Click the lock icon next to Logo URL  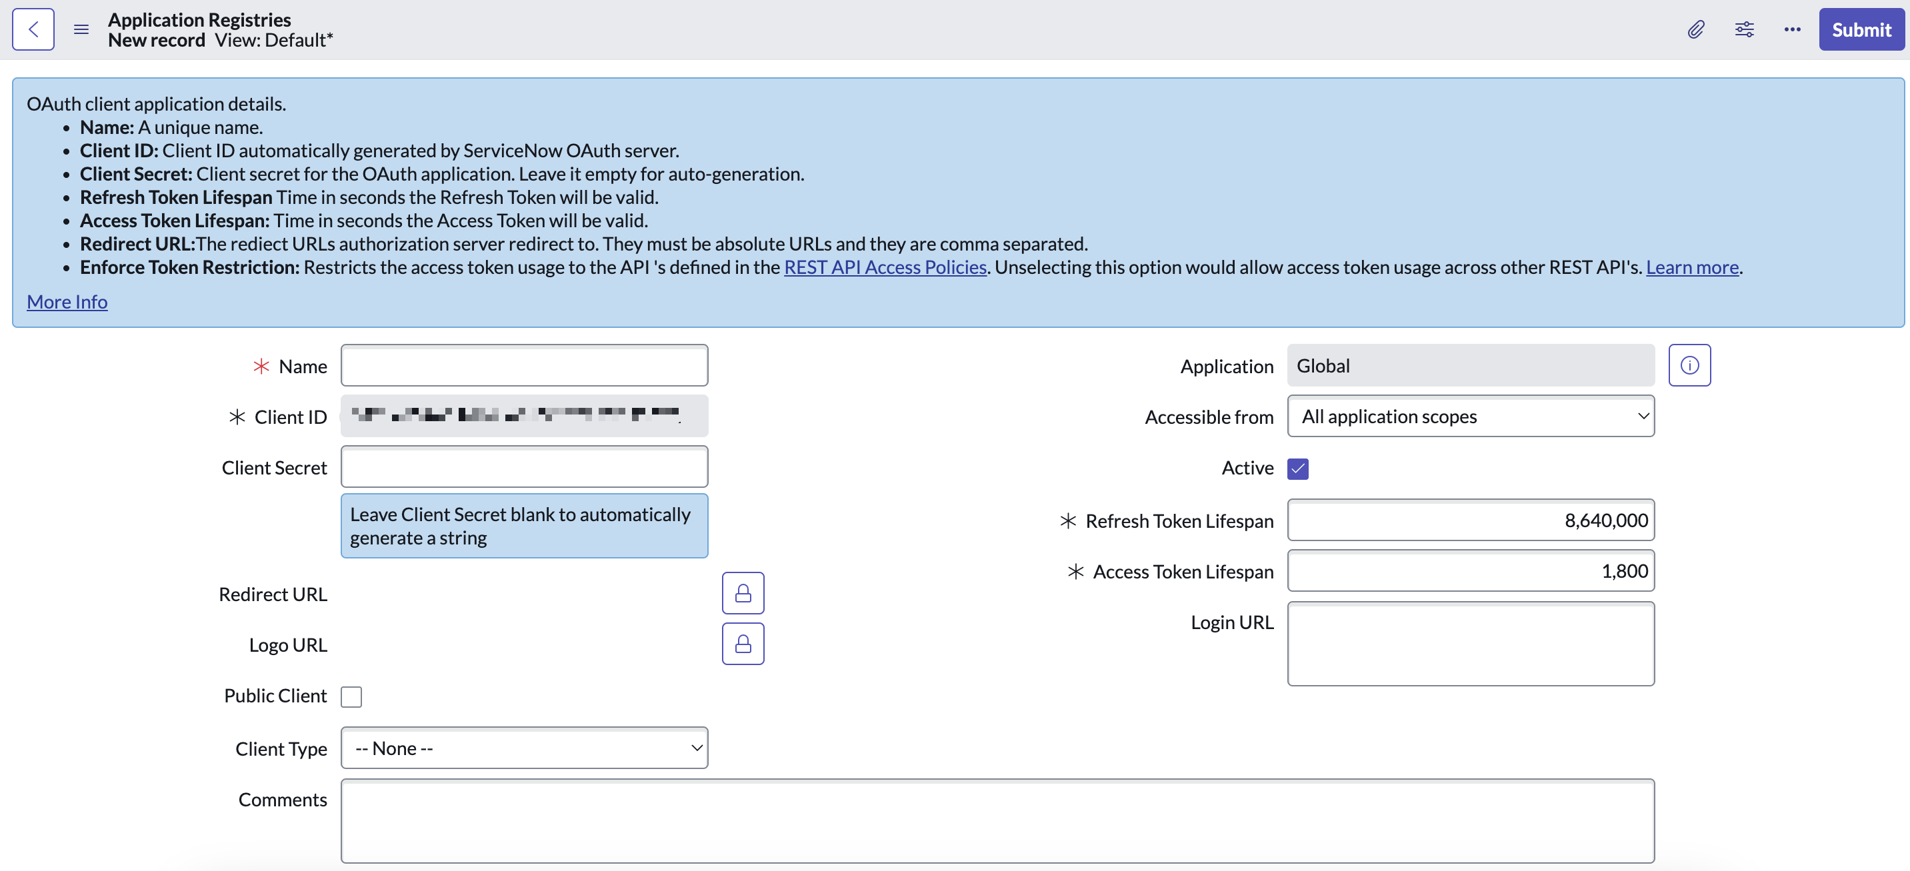tap(743, 643)
